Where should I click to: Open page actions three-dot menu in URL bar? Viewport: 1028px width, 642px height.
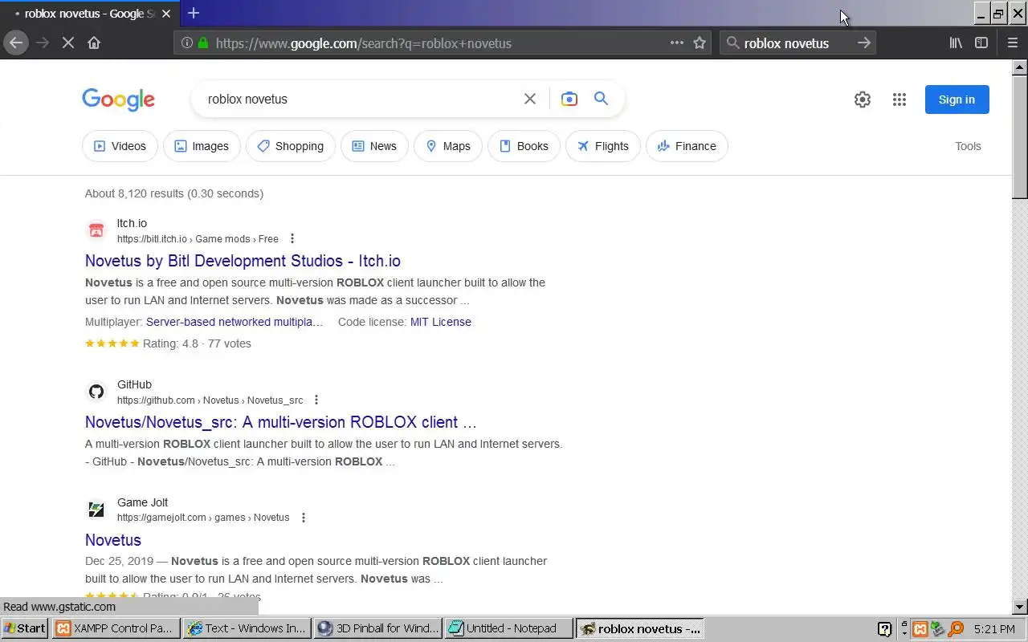tap(677, 43)
